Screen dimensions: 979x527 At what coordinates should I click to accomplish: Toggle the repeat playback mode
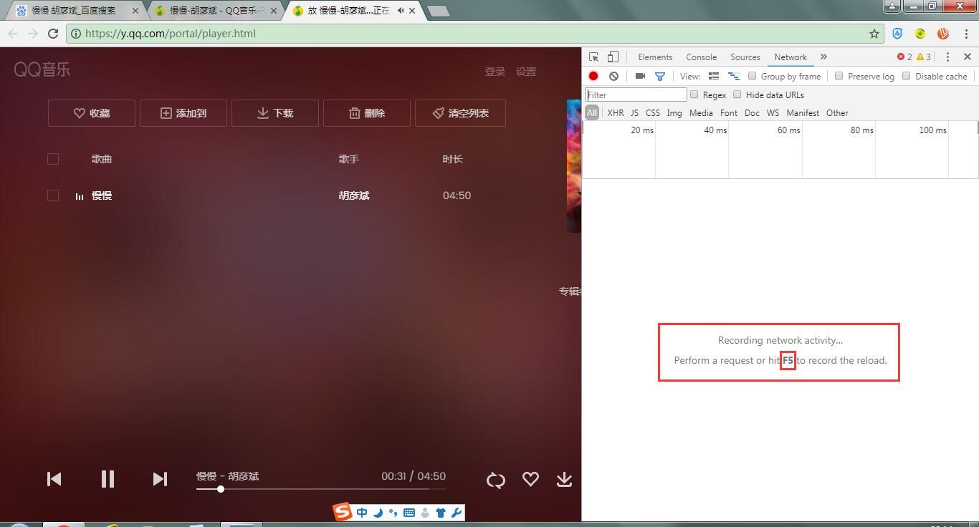pos(495,480)
